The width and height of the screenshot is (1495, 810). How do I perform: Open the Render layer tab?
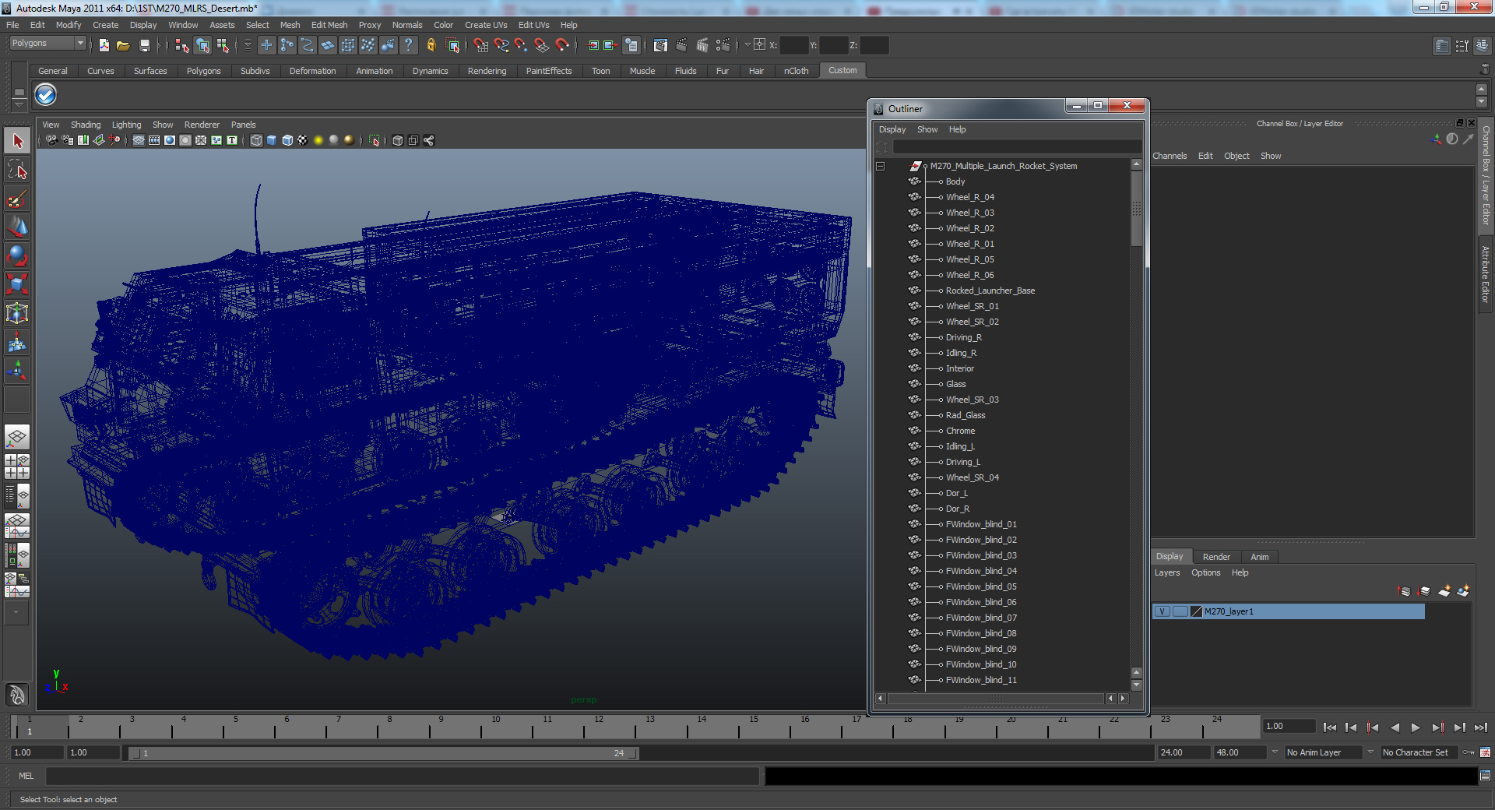pos(1216,557)
